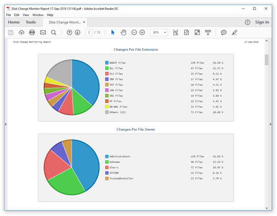Open the Window menu
The width and height of the screenshot is (277, 216).
pos(38,15)
